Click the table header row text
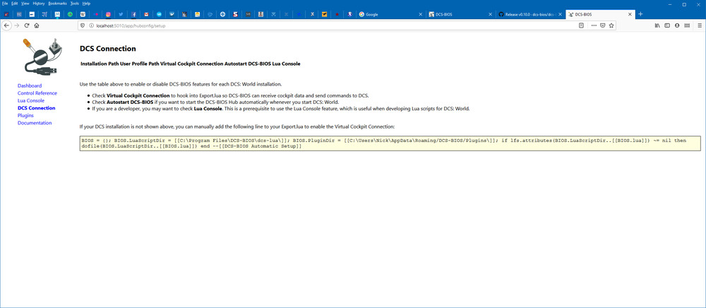The image size is (706, 308). click(x=191, y=64)
